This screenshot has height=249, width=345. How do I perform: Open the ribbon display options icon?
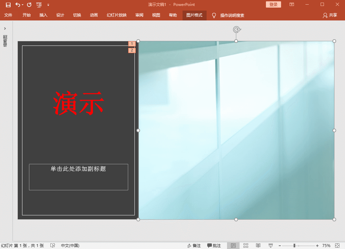(292, 4)
